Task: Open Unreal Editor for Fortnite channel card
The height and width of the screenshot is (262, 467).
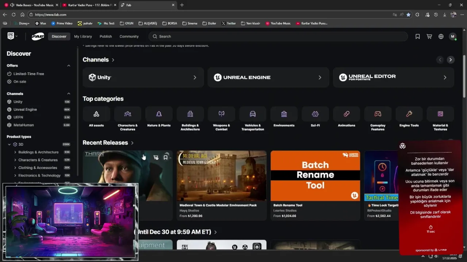Action: point(393,77)
